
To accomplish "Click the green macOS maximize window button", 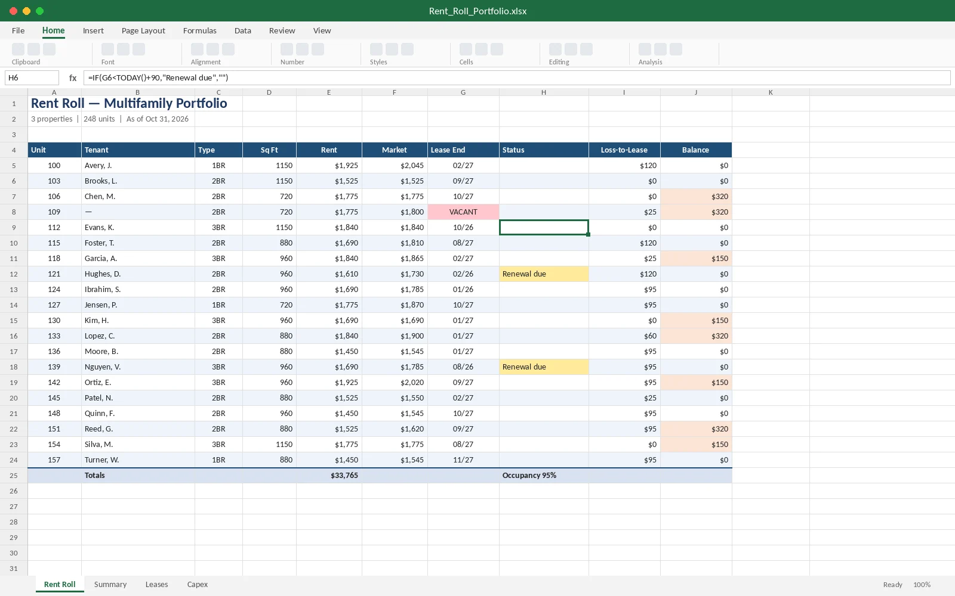I will [x=39, y=11].
